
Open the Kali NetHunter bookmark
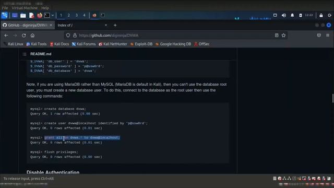point(113,44)
